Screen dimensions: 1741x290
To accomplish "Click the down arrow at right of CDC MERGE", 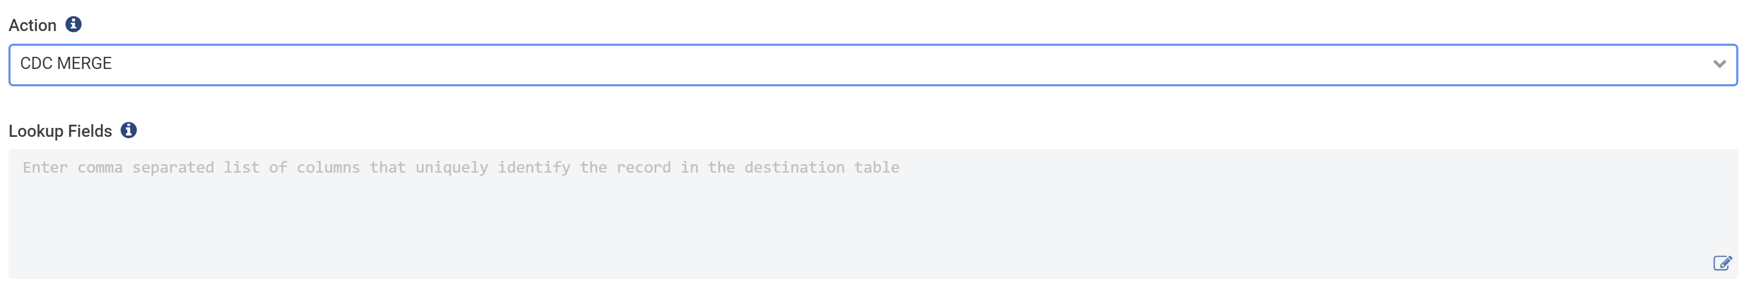I will [x=1719, y=64].
